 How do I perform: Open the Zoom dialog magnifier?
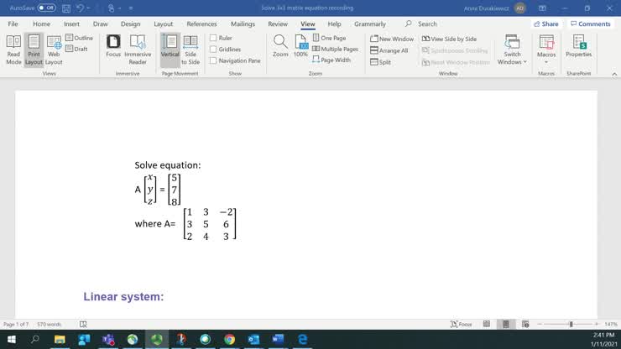(x=280, y=46)
